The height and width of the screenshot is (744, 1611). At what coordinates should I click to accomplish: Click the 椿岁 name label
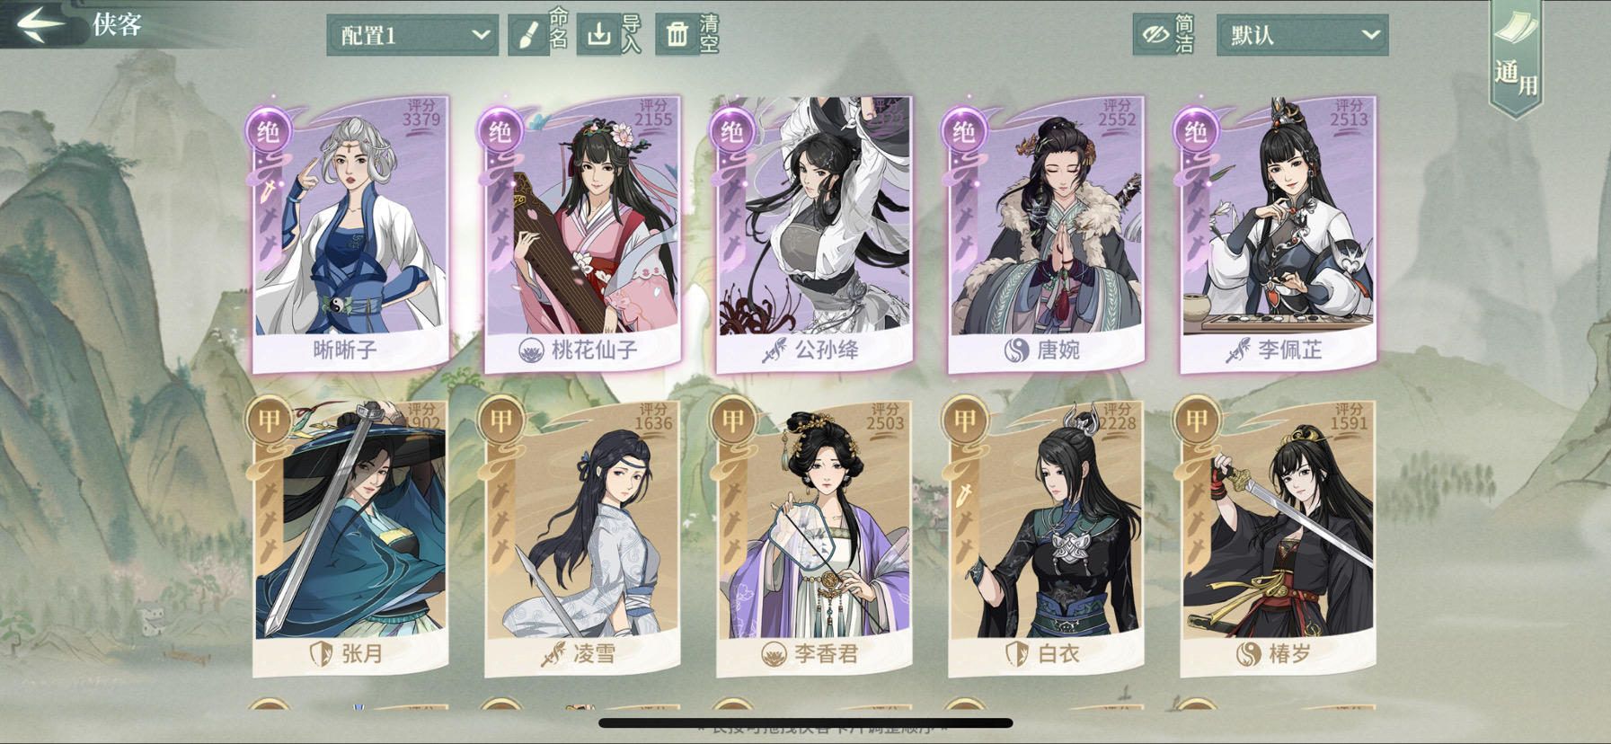pos(1290,654)
